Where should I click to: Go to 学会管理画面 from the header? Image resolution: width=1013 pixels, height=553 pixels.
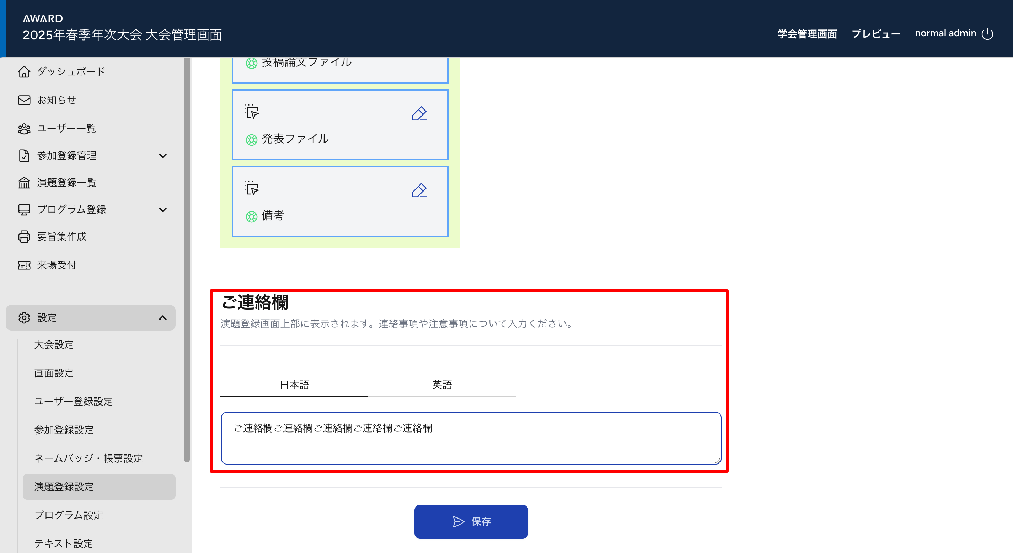[x=807, y=34]
